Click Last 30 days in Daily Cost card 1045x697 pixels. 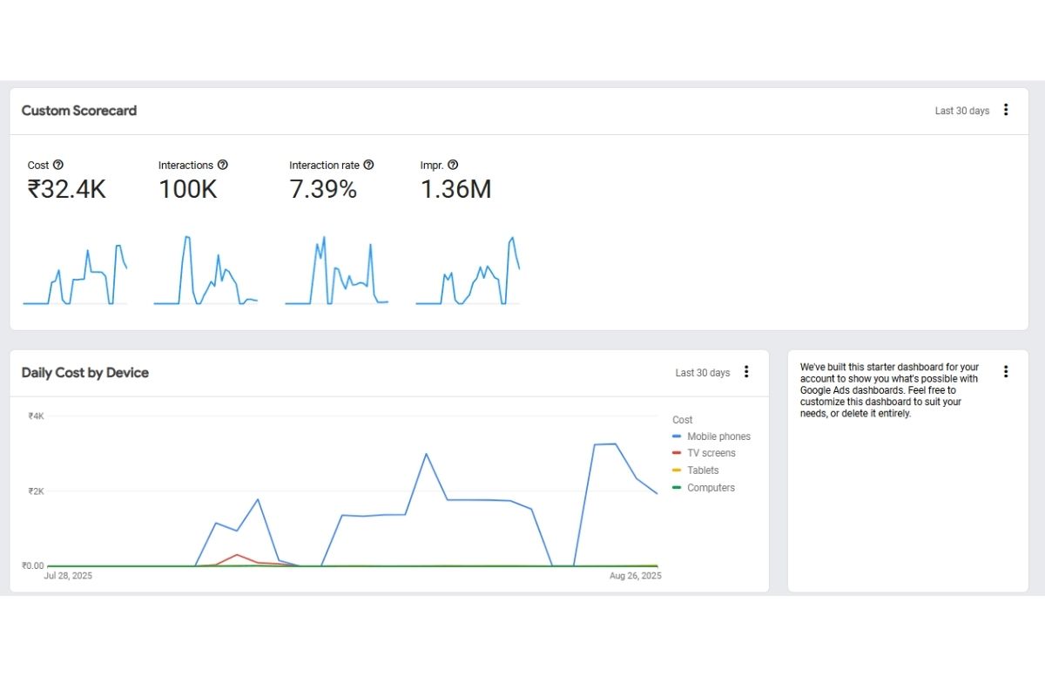(x=703, y=373)
